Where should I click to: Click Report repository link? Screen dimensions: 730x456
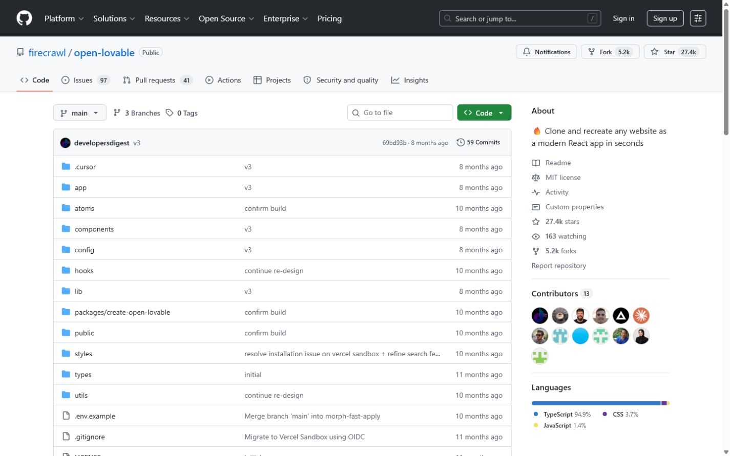(x=558, y=266)
